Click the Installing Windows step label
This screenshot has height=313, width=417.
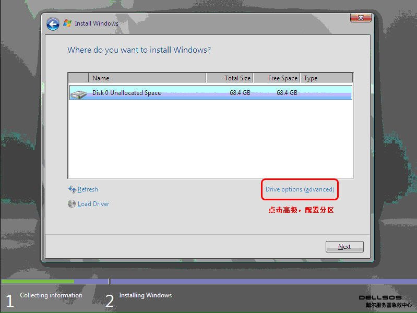(x=146, y=295)
